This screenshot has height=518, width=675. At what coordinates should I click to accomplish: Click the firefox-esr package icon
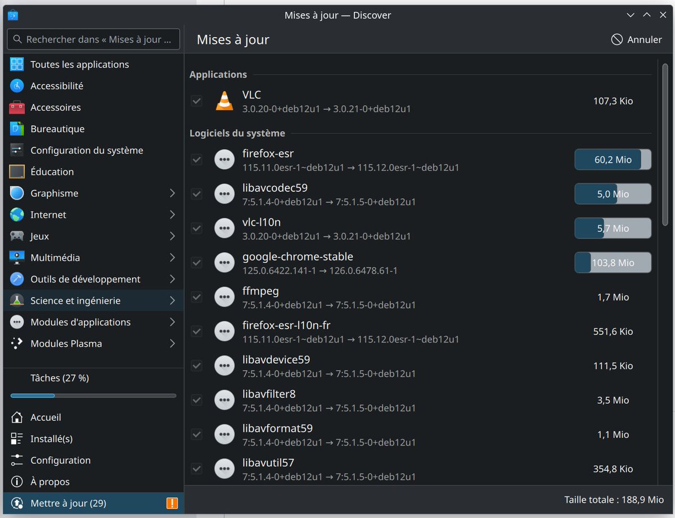224,160
